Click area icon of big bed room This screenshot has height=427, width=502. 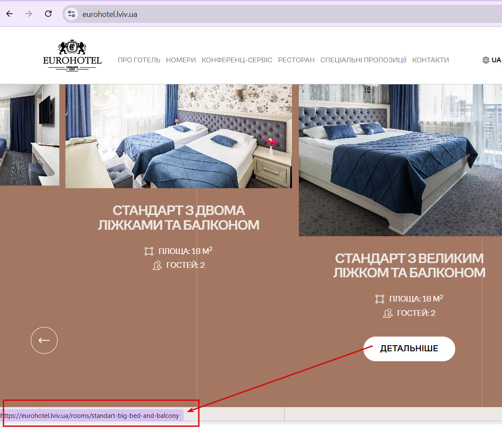[380, 299]
